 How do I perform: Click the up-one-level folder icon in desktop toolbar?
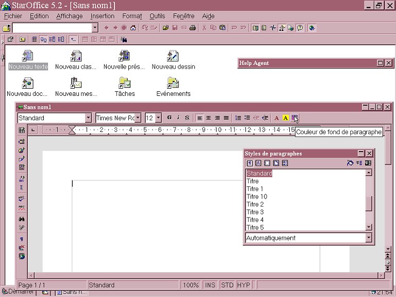click(23, 39)
